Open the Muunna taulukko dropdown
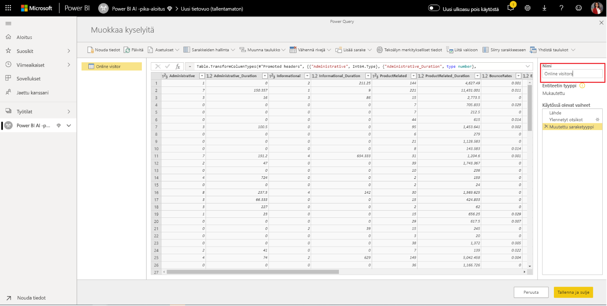The image size is (607, 306). point(263,50)
